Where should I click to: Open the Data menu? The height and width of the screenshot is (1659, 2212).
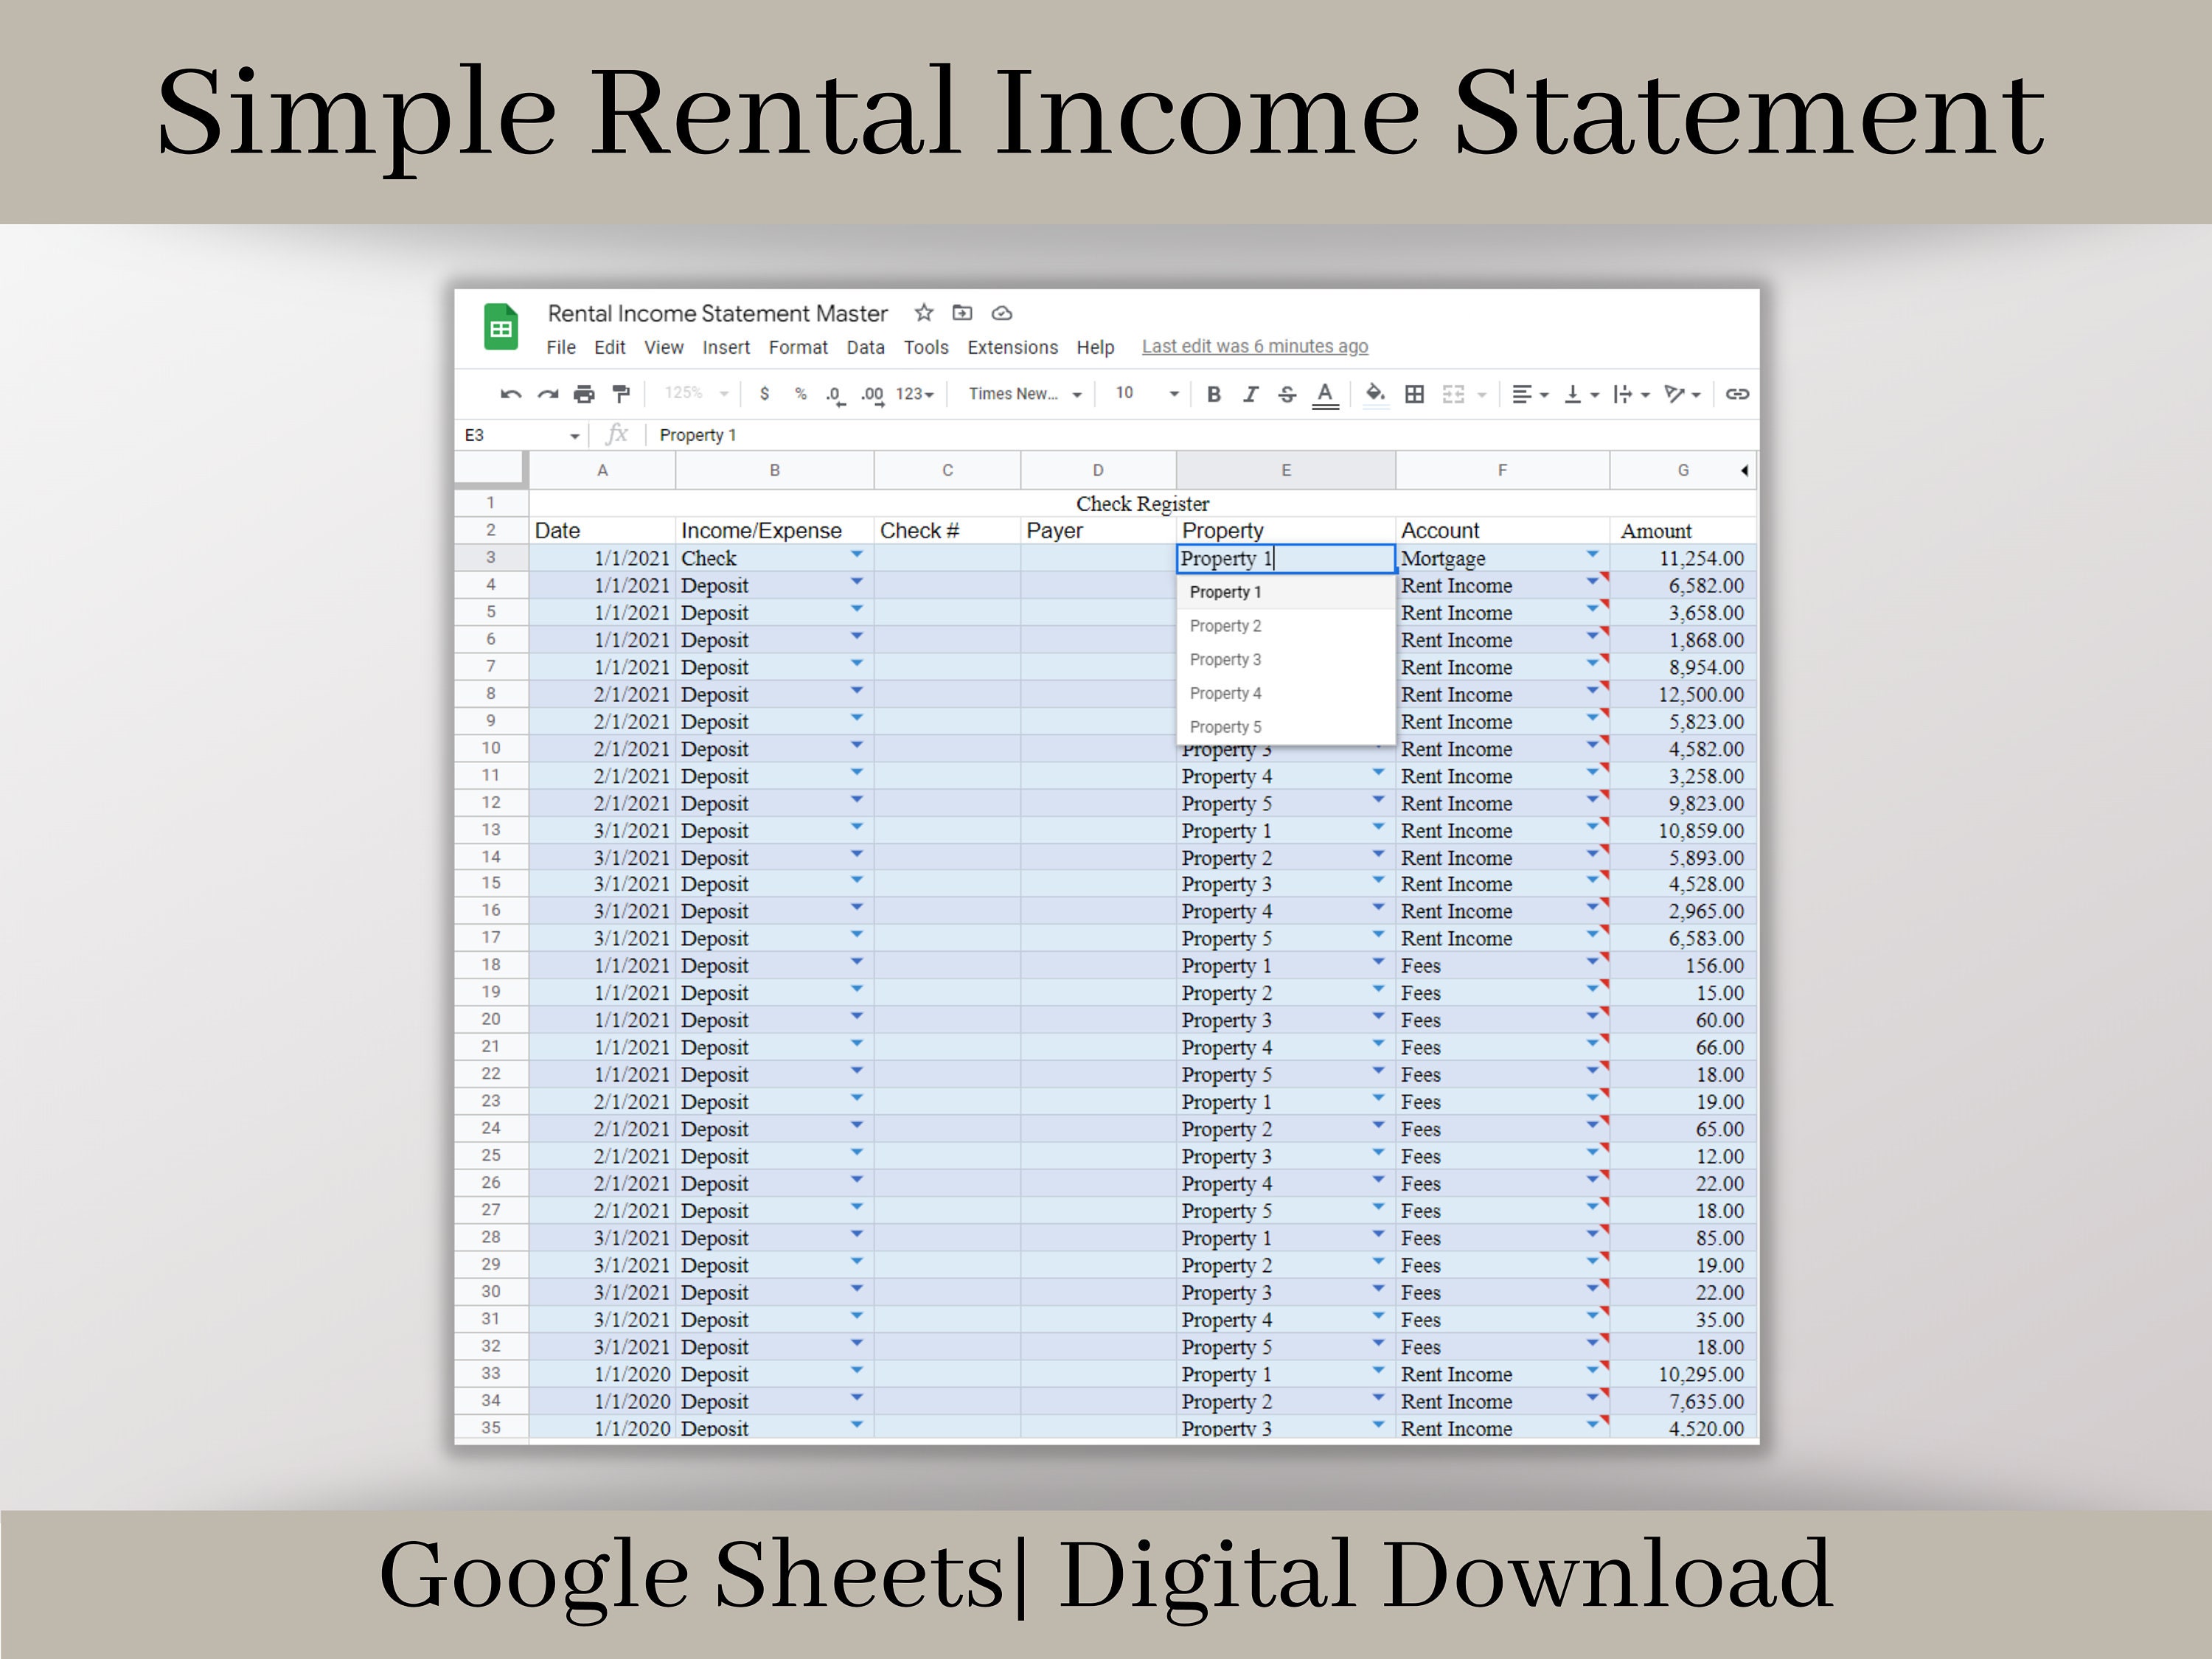click(865, 347)
